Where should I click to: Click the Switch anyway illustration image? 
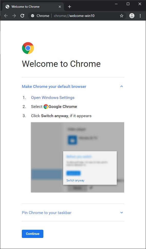coord(77,157)
